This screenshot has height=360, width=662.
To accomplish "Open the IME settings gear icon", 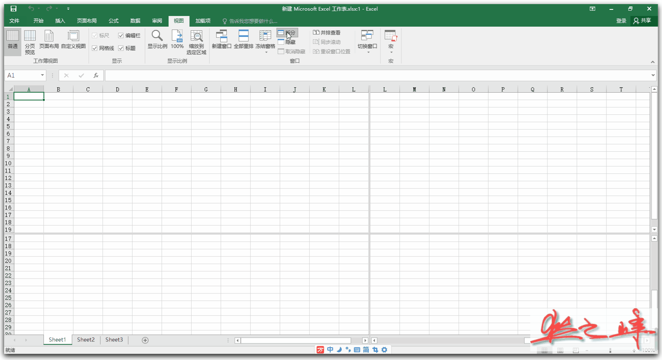I will point(384,350).
